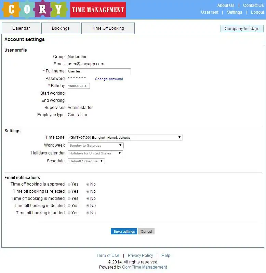Screen dimensions: 266x273
Task: Select No for booking is approved
Action: coord(88,184)
